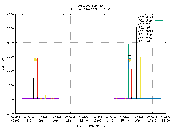This screenshot has height=128, width=171.
Task: Click the 5000 y-axis tick label
Action: point(10,28)
